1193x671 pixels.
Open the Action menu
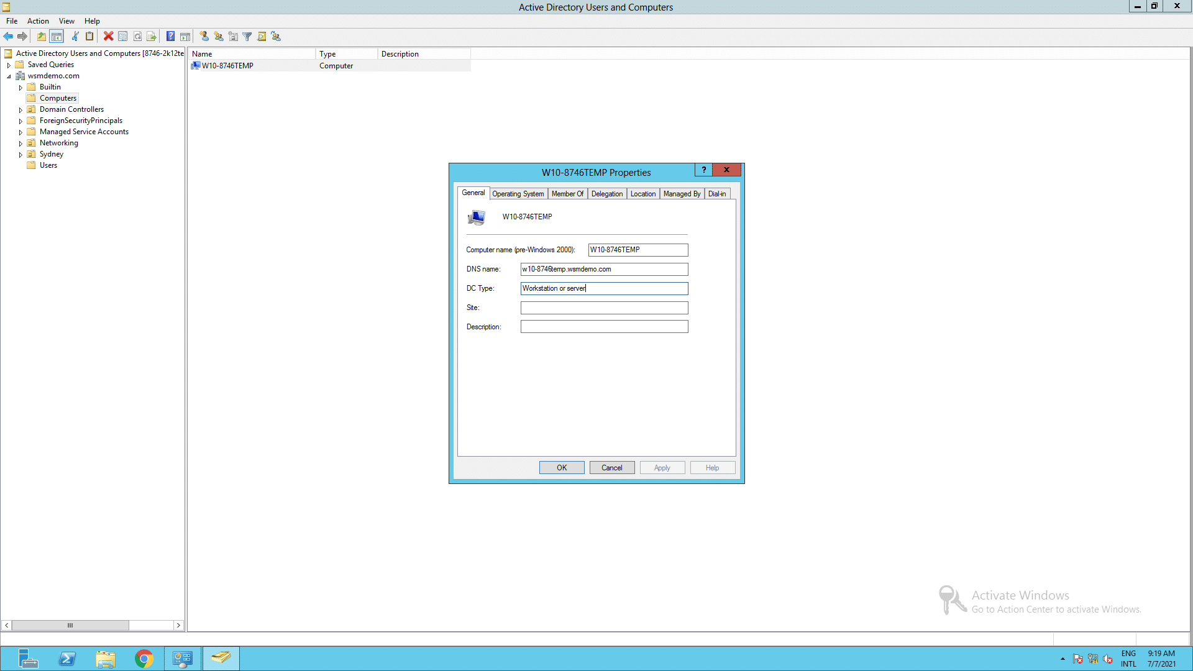click(x=38, y=21)
